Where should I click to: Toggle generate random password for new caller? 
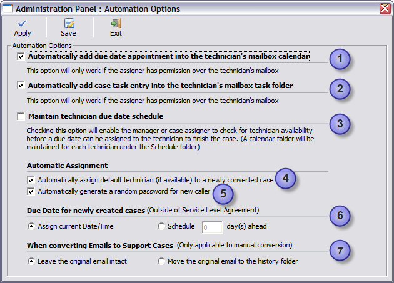pos(31,191)
